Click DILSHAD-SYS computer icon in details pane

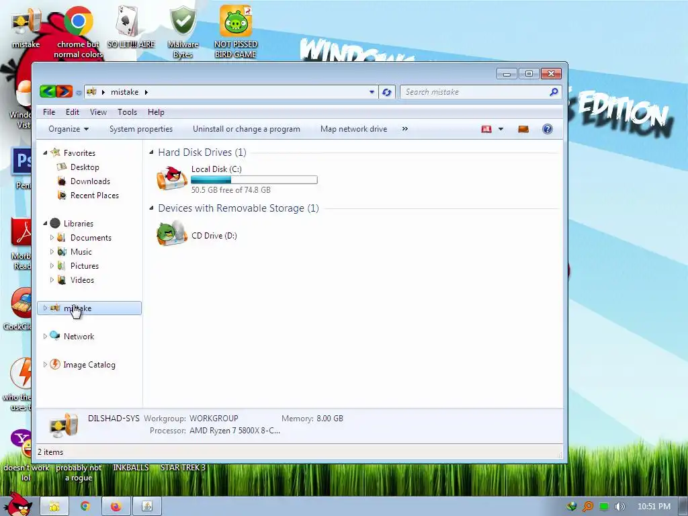coord(64,425)
